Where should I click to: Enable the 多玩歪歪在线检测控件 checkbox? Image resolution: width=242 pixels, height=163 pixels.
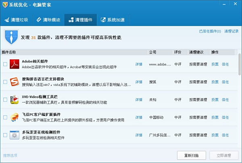pyautogui.click(x=5, y=135)
